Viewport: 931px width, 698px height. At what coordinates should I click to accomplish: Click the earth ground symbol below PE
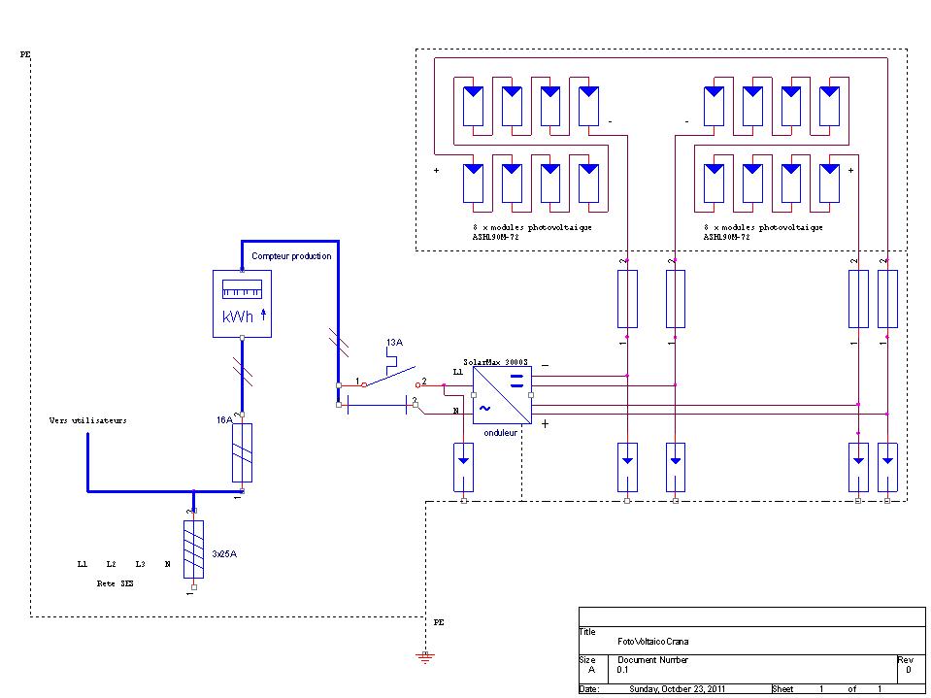coord(425,657)
